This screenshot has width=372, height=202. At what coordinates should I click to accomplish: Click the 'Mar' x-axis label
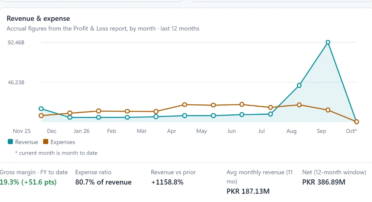(x=142, y=131)
